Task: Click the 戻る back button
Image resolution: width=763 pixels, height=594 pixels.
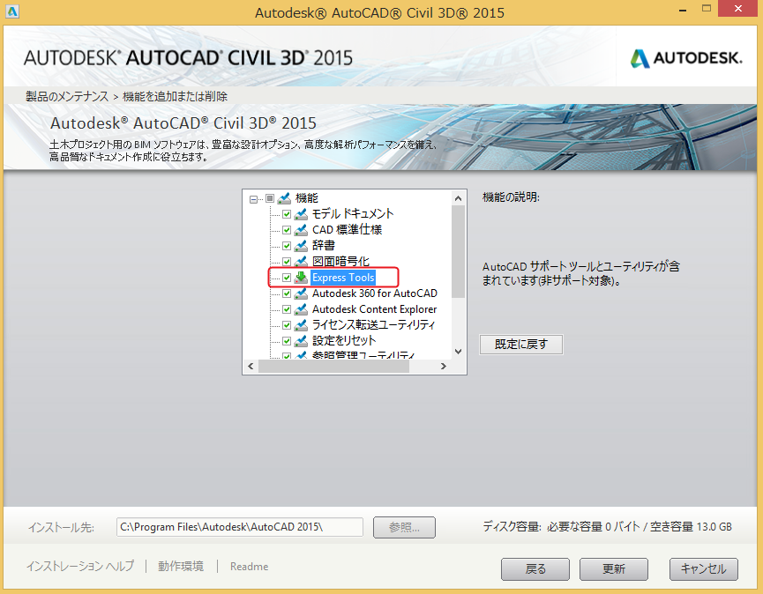Action: coord(535,569)
